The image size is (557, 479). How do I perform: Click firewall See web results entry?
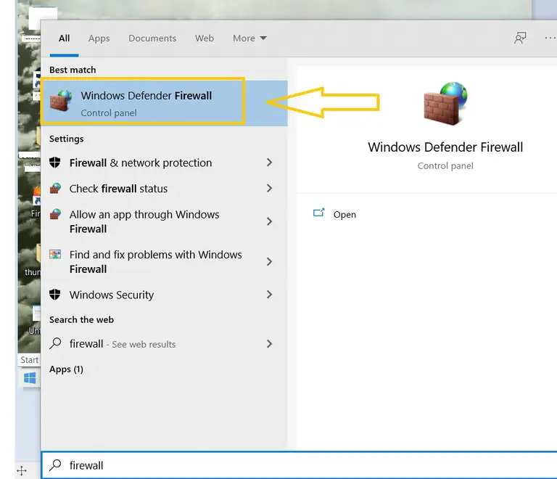pos(164,344)
